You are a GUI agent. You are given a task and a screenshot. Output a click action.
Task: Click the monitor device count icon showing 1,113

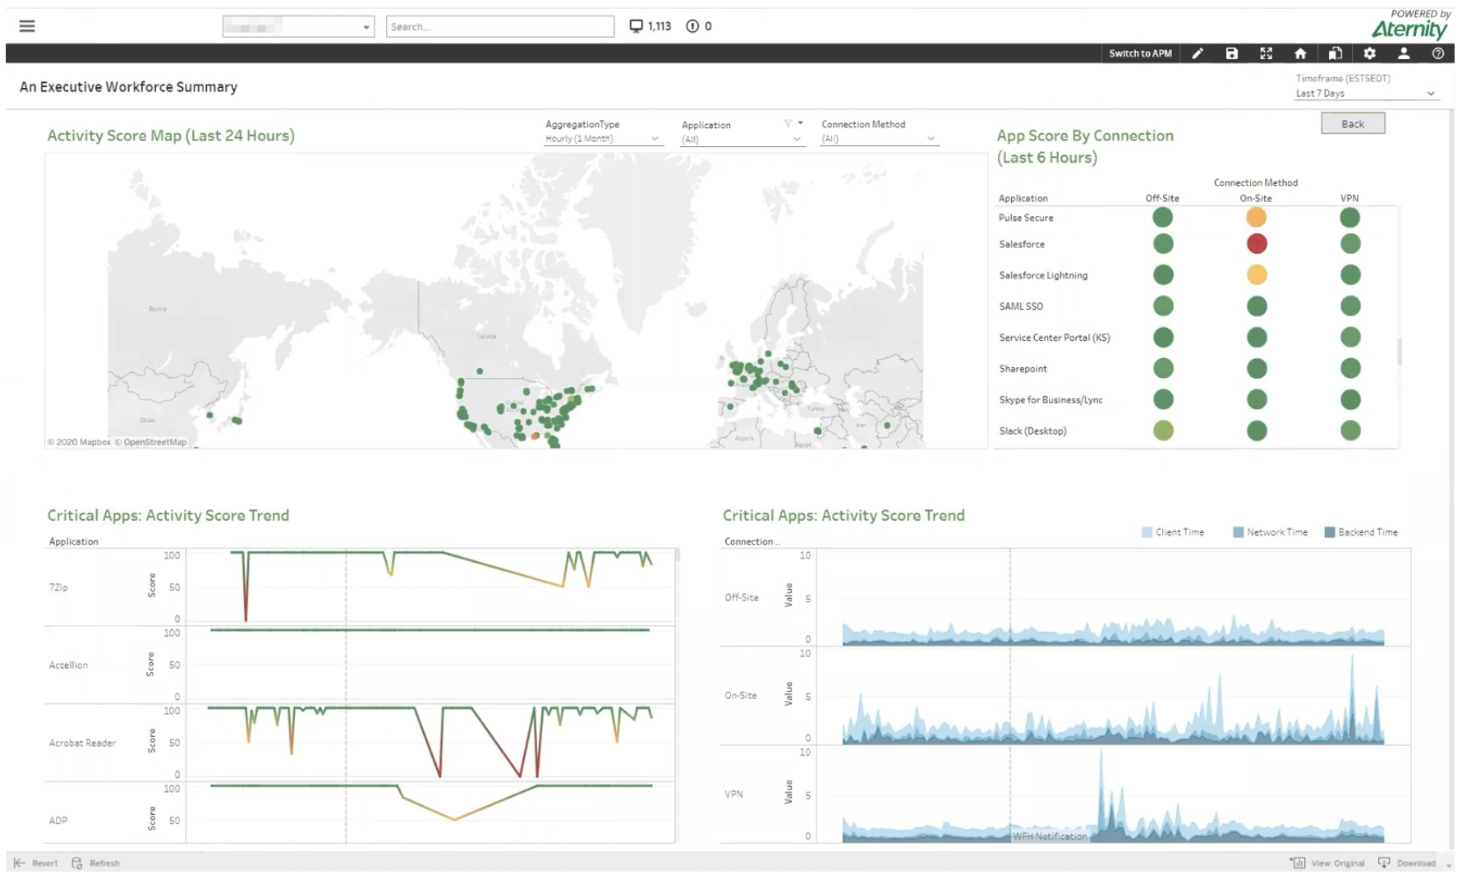pyautogui.click(x=636, y=26)
